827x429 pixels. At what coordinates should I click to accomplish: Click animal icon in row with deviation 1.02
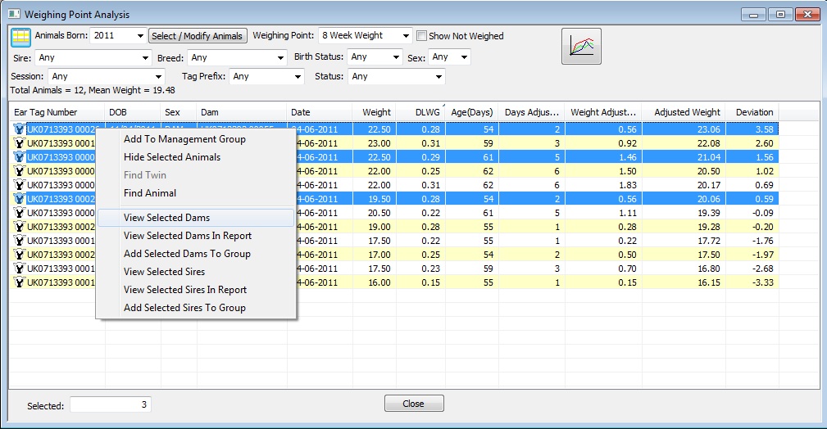click(x=20, y=171)
